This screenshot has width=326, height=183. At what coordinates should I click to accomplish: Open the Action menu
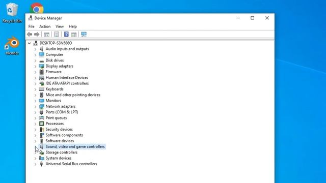click(x=45, y=26)
